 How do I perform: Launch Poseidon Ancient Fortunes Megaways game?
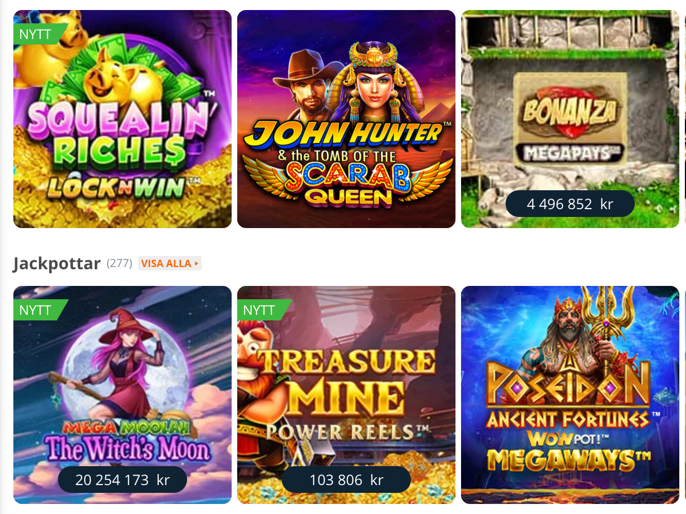[x=570, y=395]
